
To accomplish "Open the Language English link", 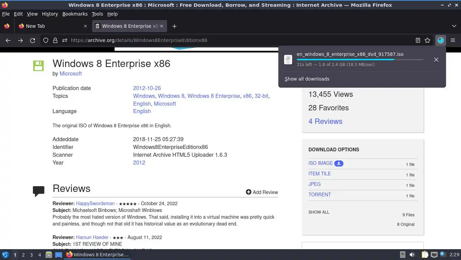I will point(142,111).
